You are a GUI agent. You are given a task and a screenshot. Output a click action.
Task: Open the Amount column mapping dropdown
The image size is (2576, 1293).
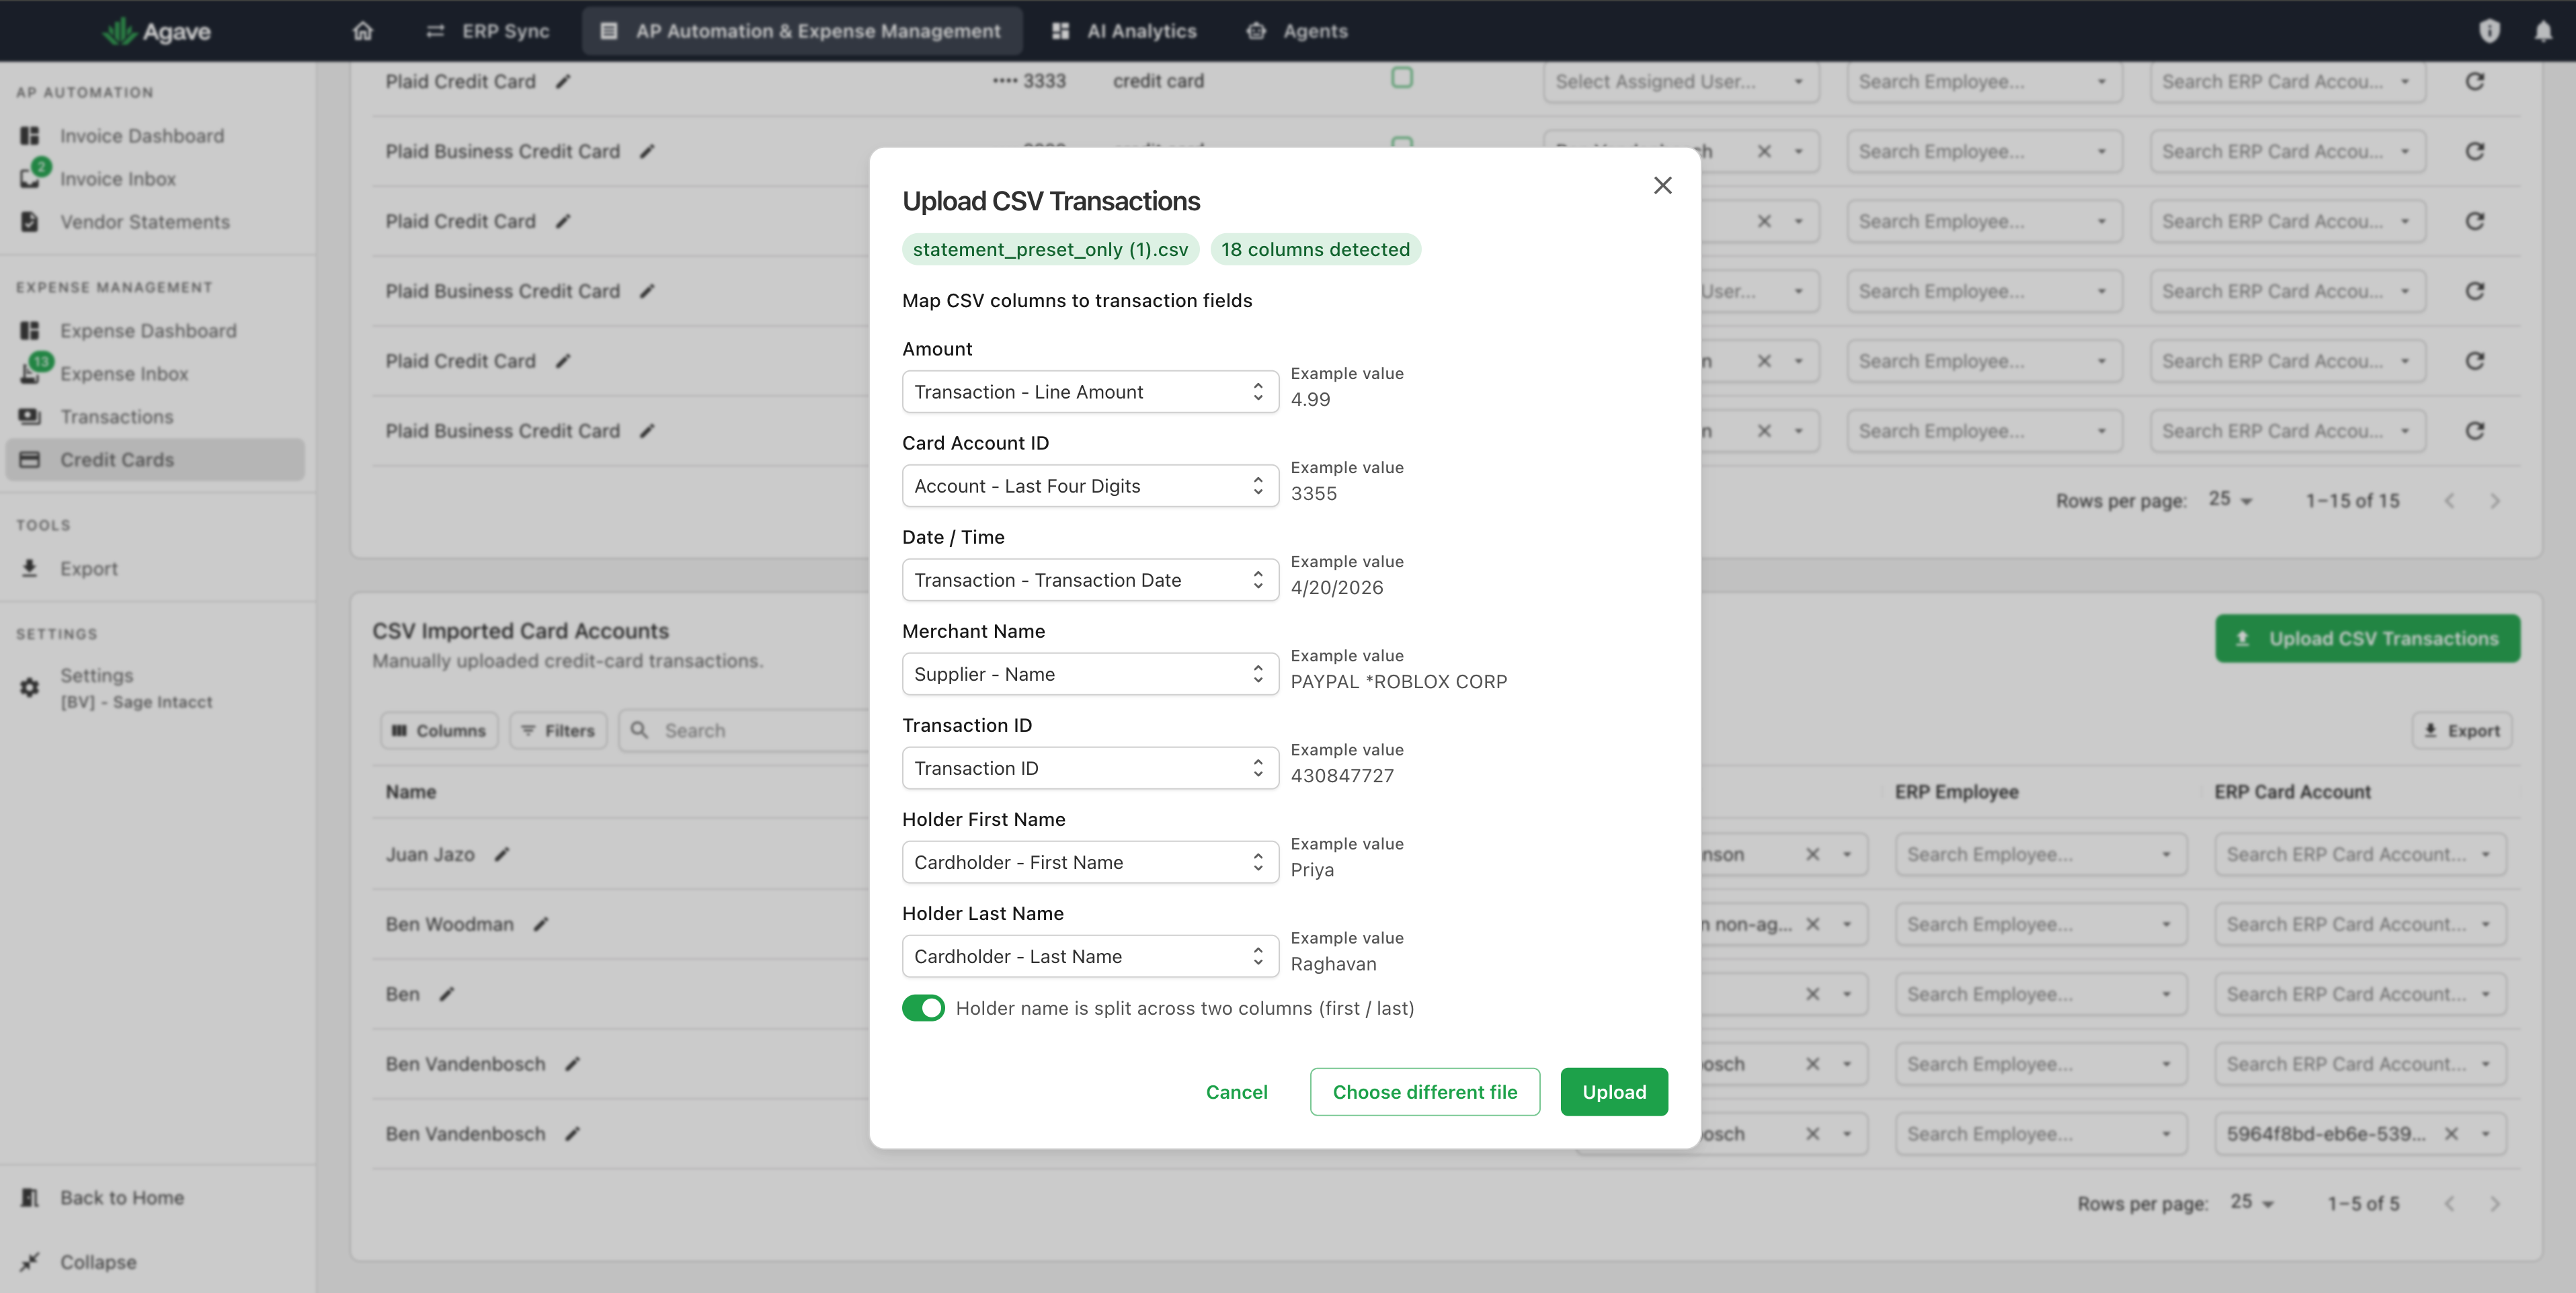click(1090, 392)
